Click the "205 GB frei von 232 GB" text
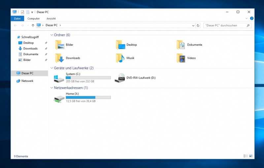The width and height of the screenshot is (264, 168). [80, 81]
